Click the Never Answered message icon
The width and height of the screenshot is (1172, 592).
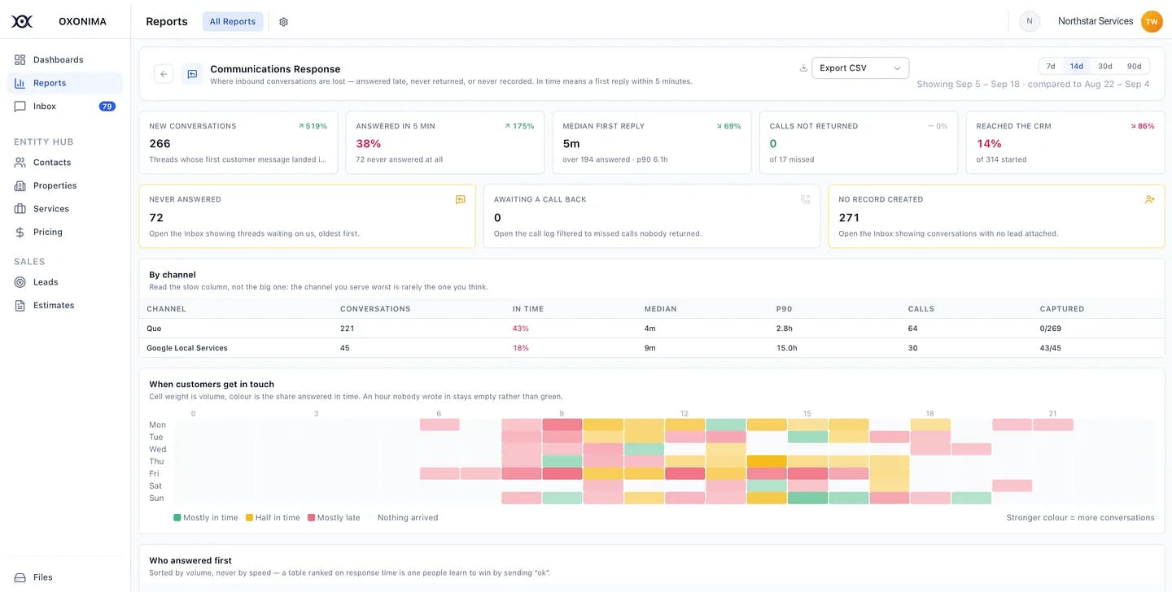click(460, 199)
